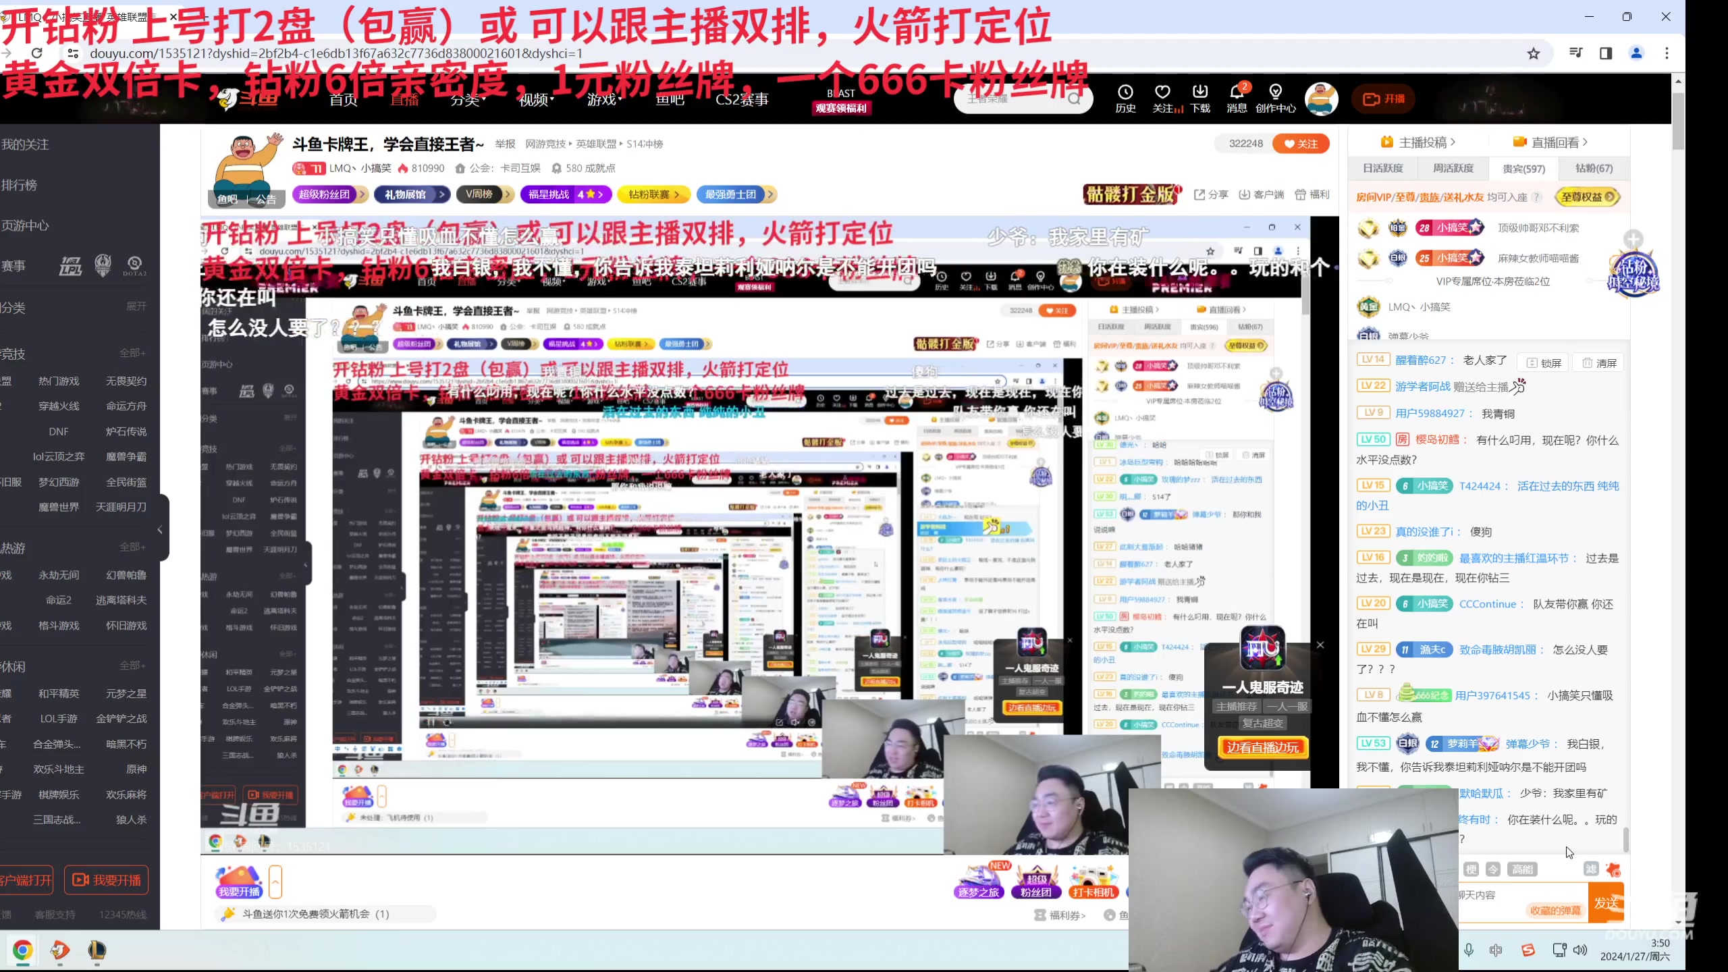1728x972 pixels.
Task: Expand 热游 section with 全部+
Action: [x=133, y=547]
